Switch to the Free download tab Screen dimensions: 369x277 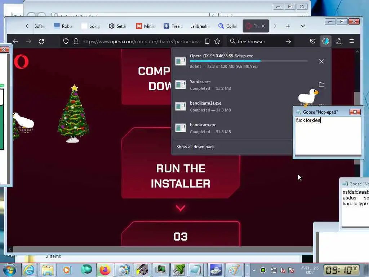(173, 26)
